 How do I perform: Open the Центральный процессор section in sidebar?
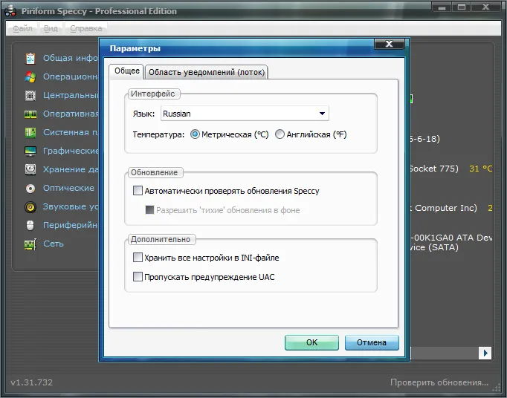71,96
